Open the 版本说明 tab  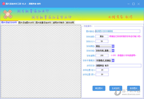pyautogui.click(x=70, y=22)
